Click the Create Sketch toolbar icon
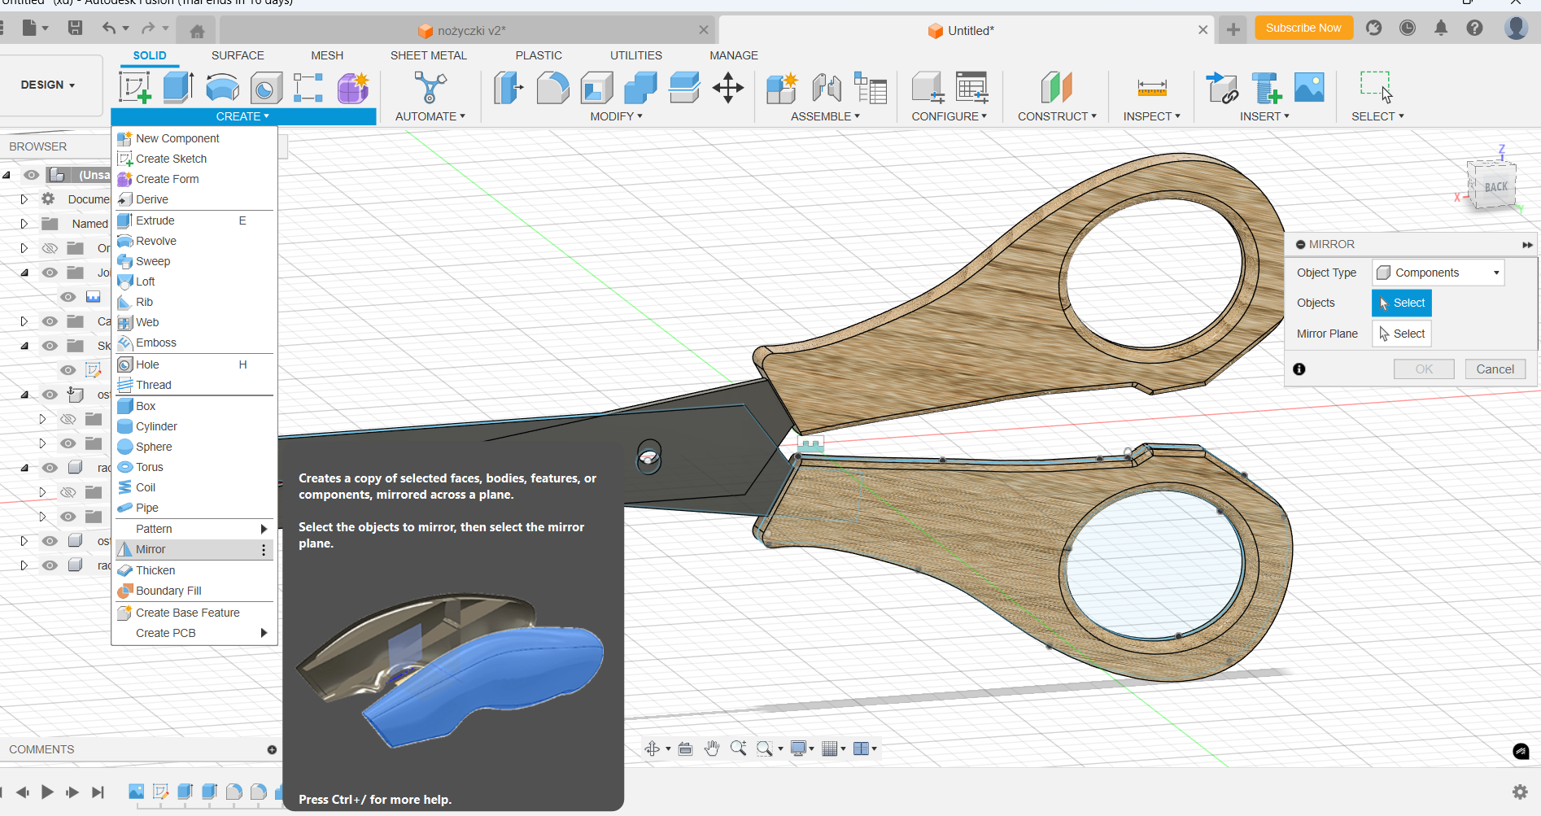 [x=135, y=88]
